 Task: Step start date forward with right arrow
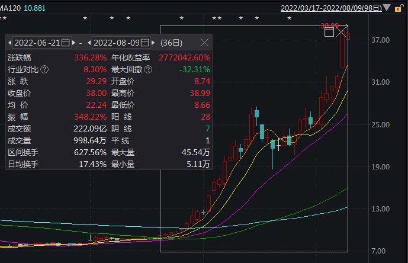click(75, 43)
